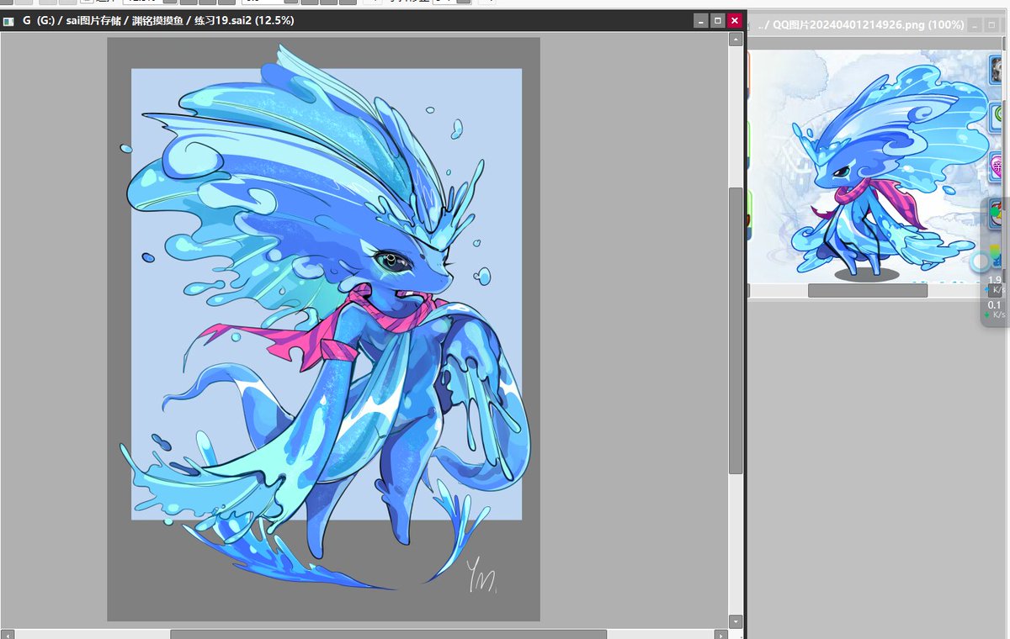Click the main canvas horizontal scrollbar thumb
This screenshot has height=639, width=1010.
[x=388, y=635]
